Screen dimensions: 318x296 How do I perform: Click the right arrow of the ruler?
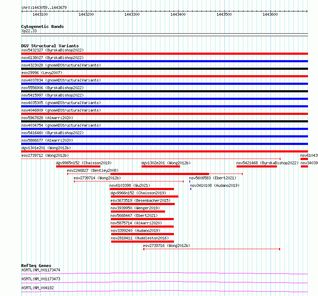[307, 11]
